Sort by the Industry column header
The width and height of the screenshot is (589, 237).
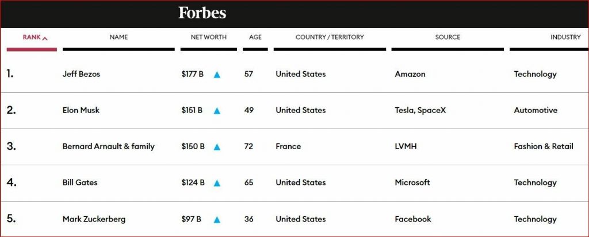pyautogui.click(x=565, y=37)
